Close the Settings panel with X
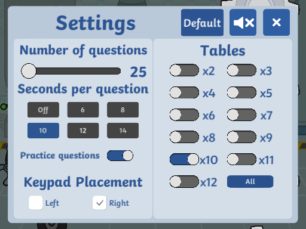Screen dimensions: 306x229 [276, 23]
